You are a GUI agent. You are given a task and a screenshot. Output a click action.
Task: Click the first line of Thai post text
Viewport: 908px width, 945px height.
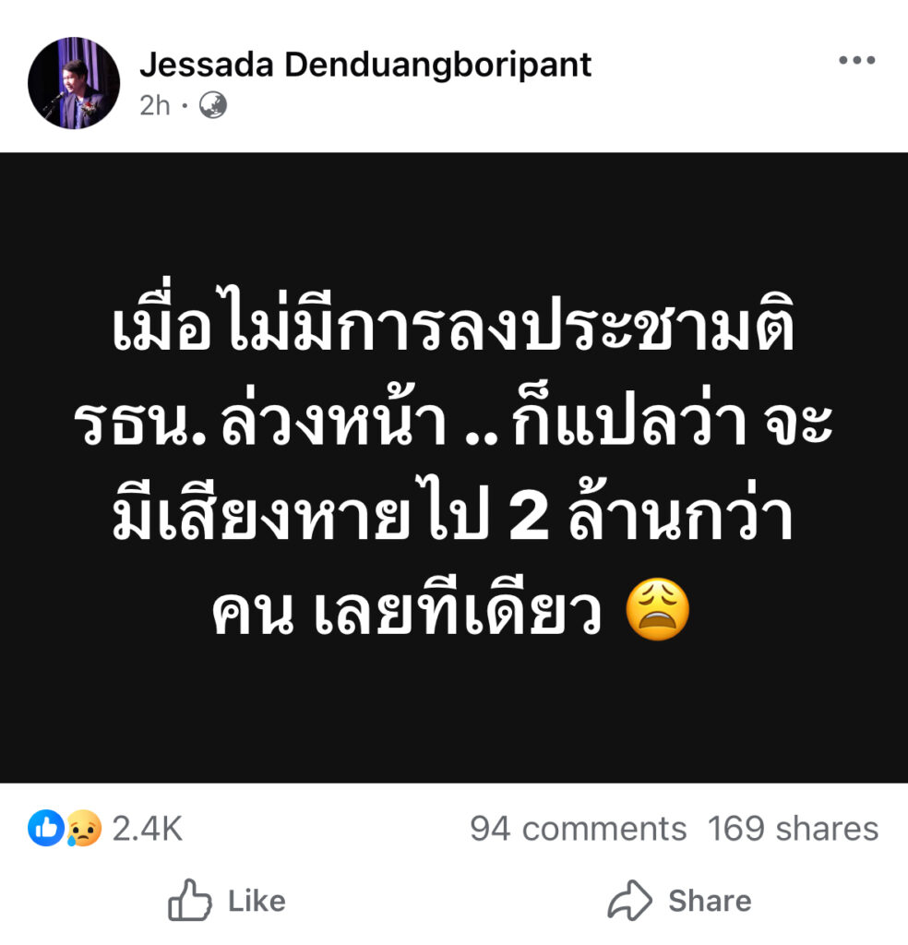pyautogui.click(x=453, y=321)
